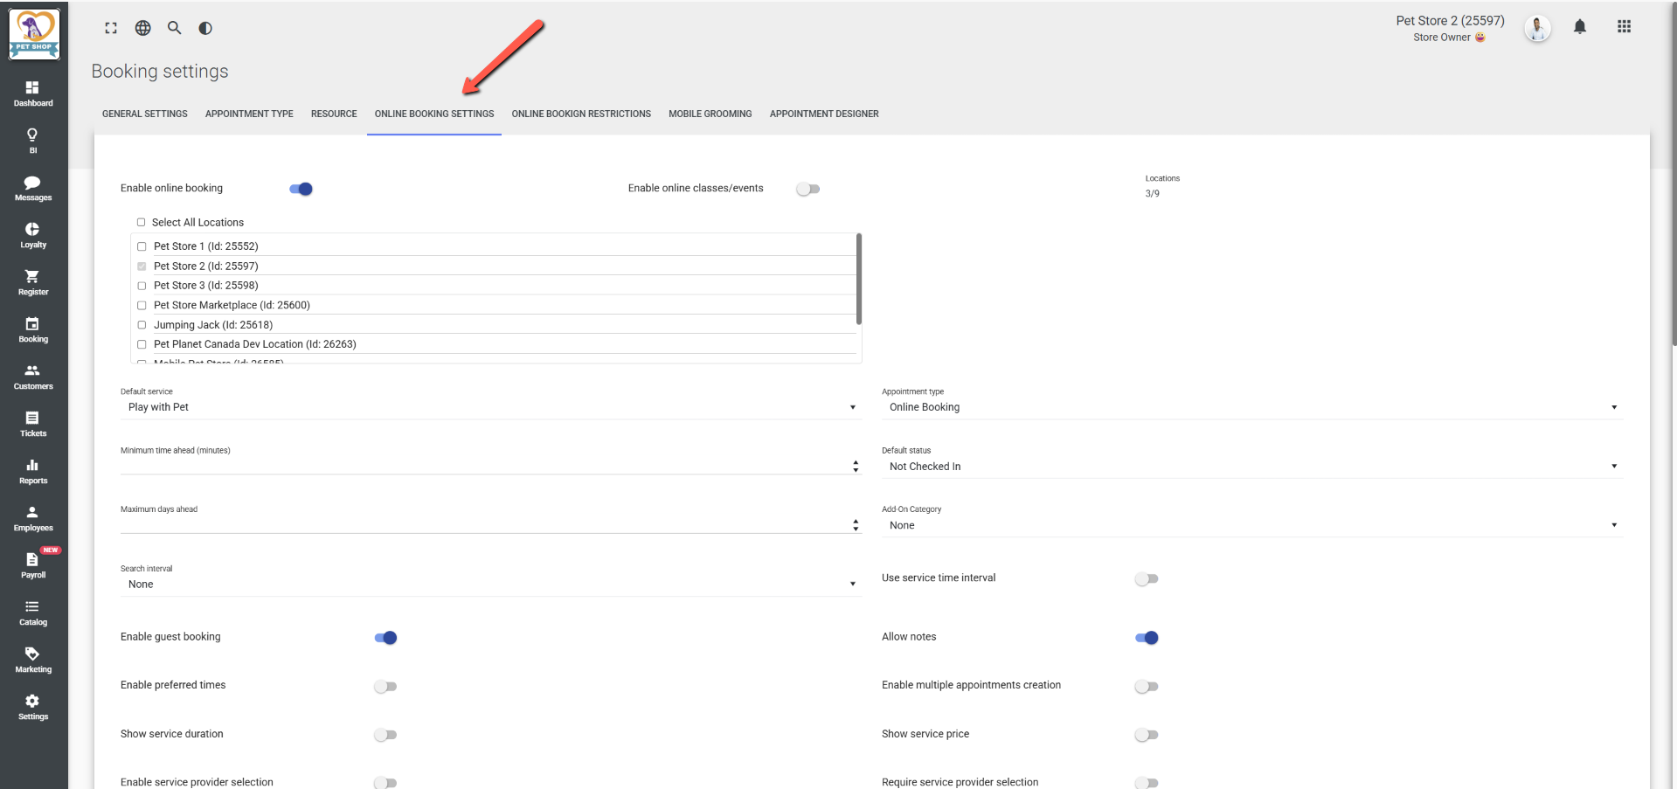Expand the Default service dropdown
Image resolution: width=1677 pixels, height=789 pixels.
(489, 407)
